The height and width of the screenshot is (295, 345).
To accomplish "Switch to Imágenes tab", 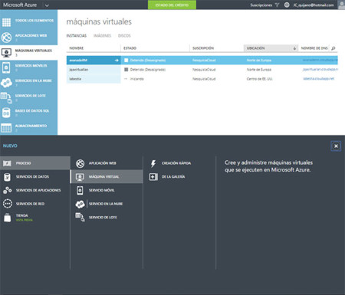I will click(x=102, y=36).
